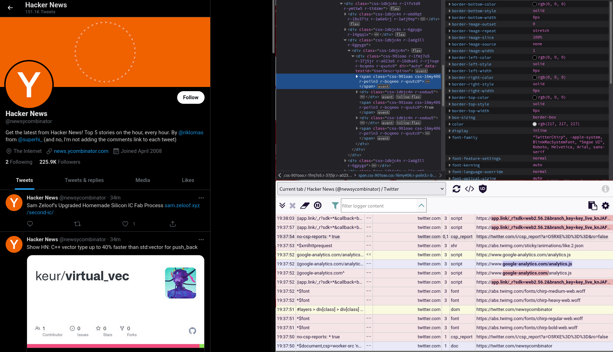The height and width of the screenshot is (352, 613).
Task: Visit the news.ycombinator.com profile link
Action: 81,151
